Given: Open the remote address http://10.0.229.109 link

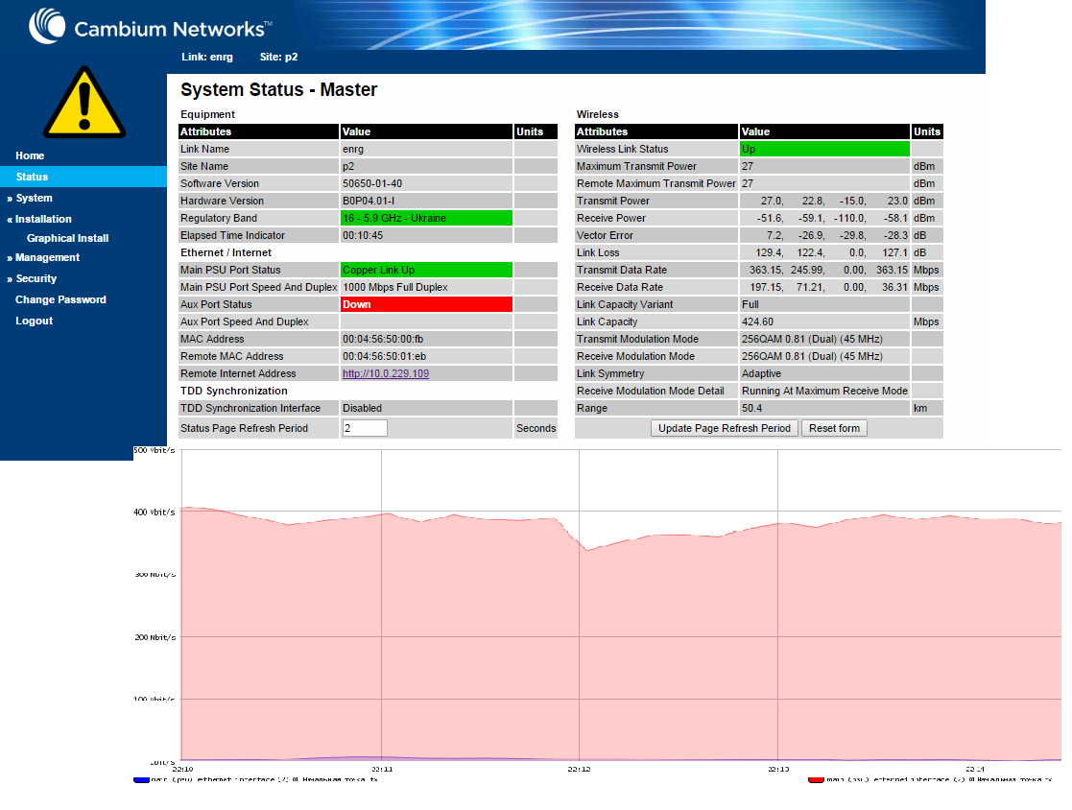Looking at the screenshot, I should pyautogui.click(x=386, y=374).
